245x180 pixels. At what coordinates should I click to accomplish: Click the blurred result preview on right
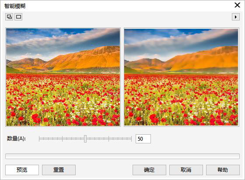pyautogui.click(x=181, y=77)
